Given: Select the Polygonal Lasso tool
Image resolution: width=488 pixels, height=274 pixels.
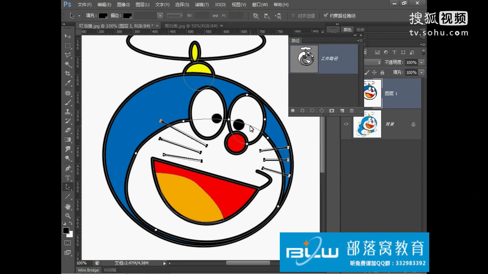Looking at the screenshot, I should 68,55.
